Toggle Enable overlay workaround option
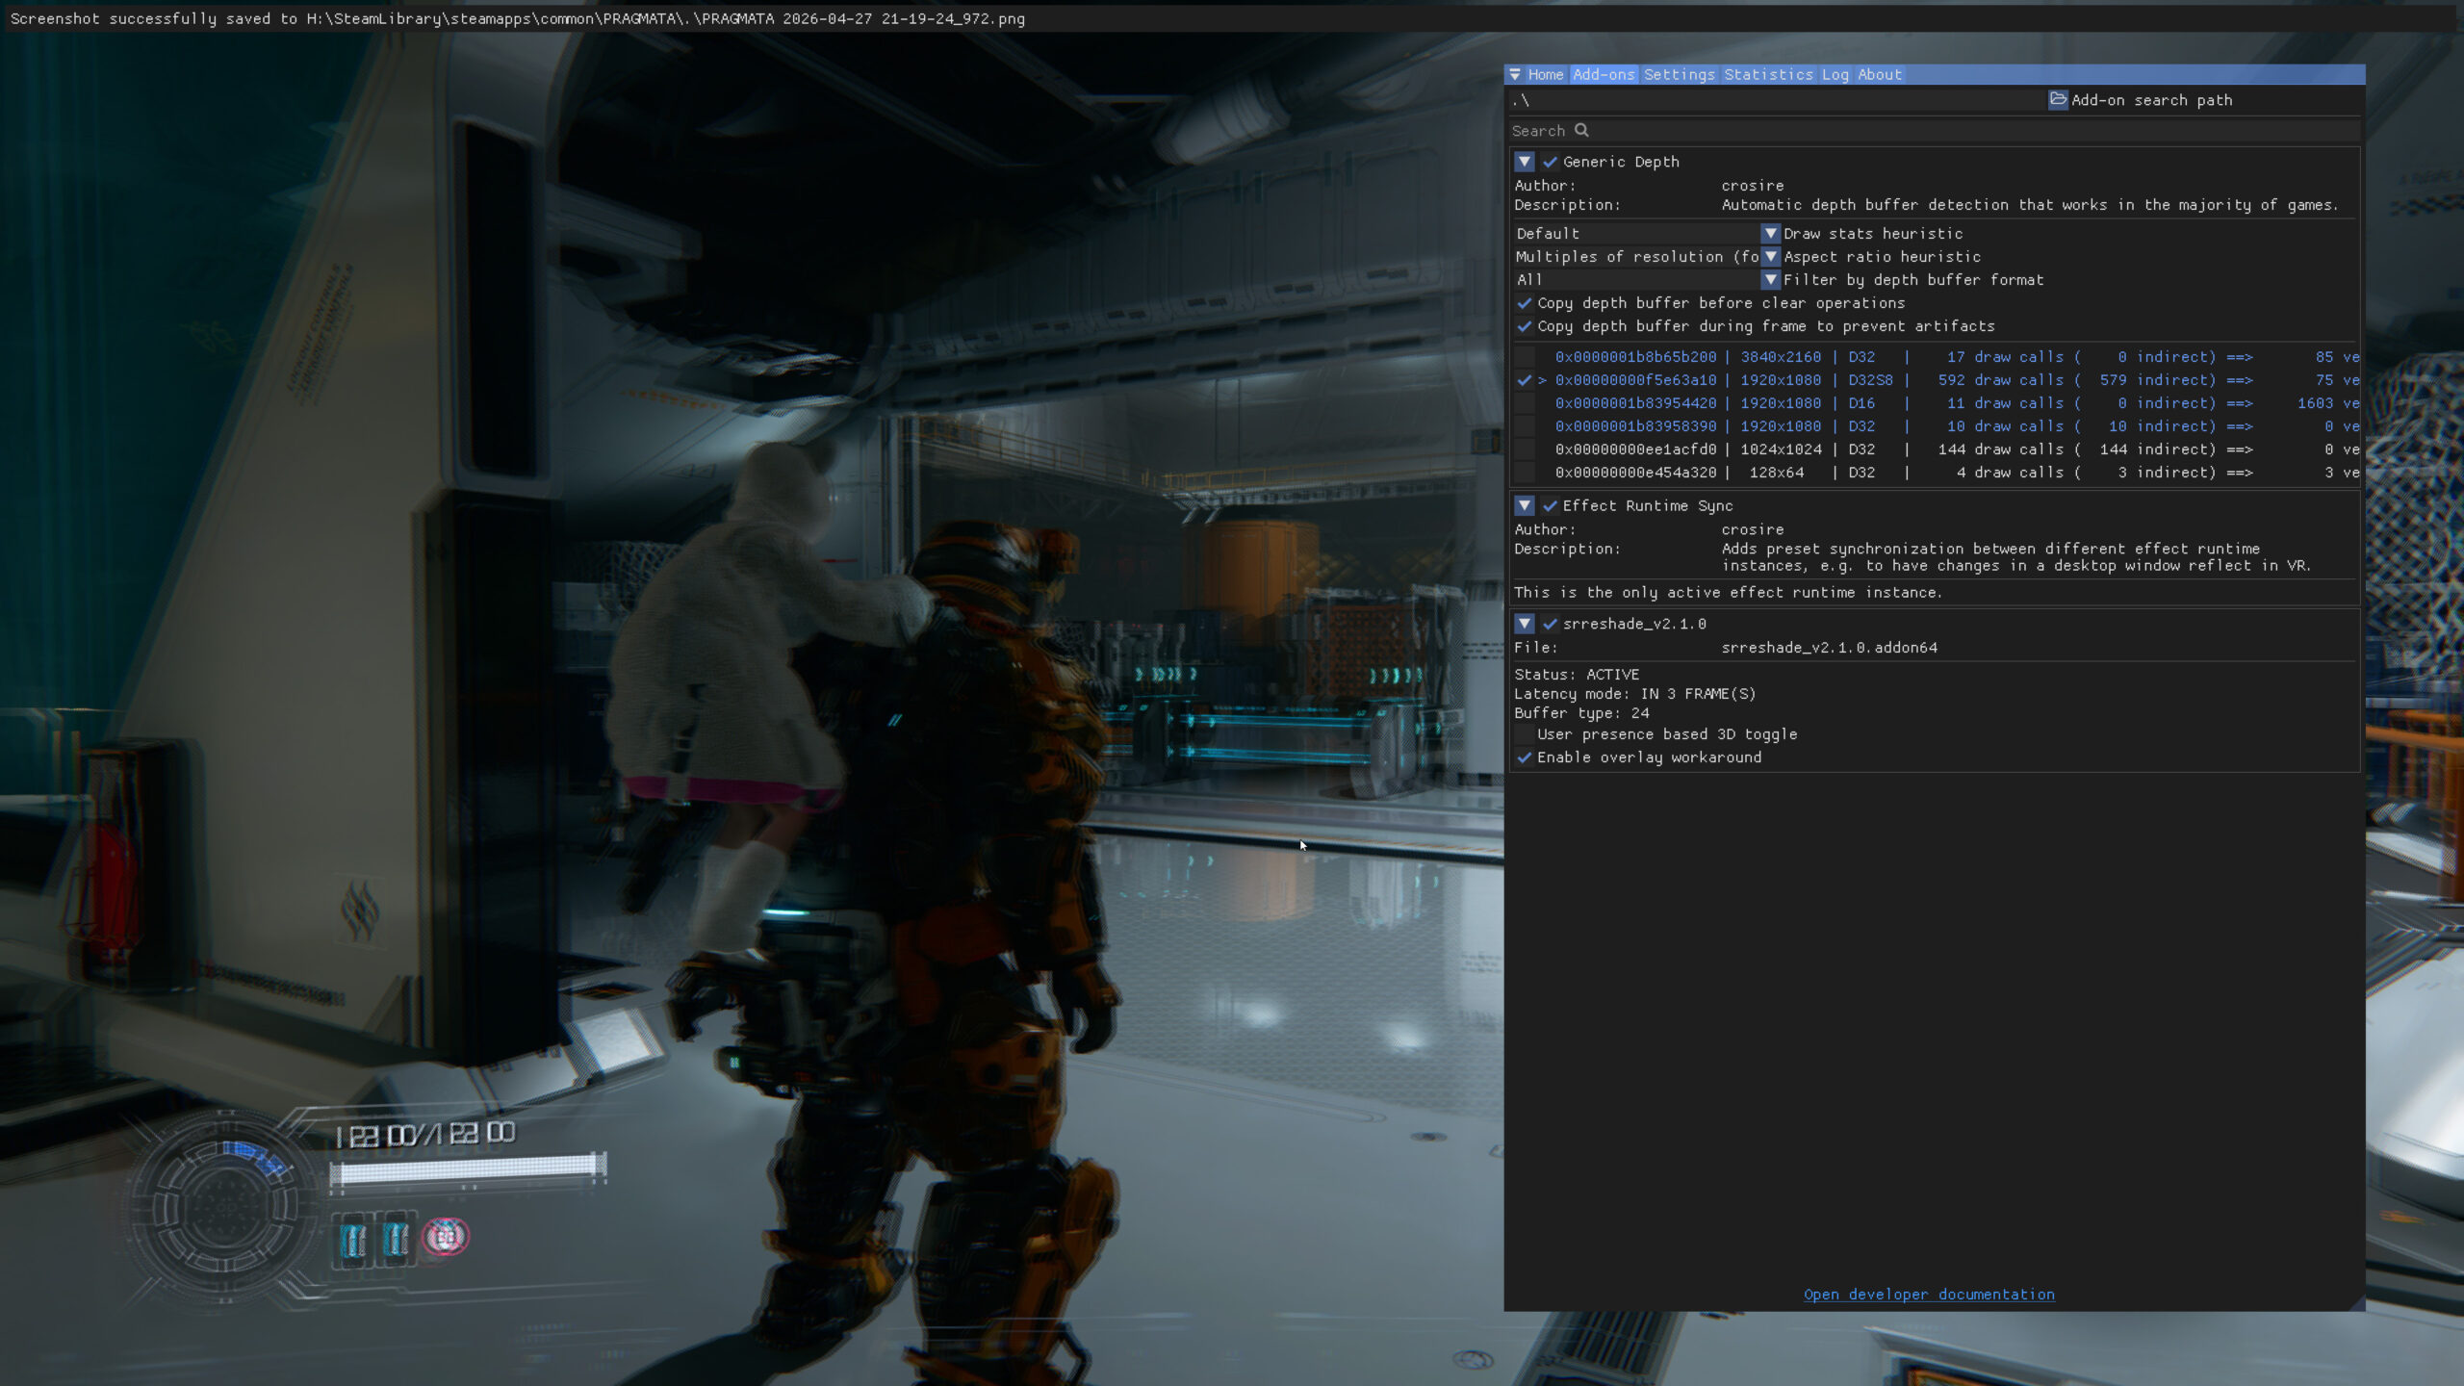This screenshot has width=2464, height=1386. 1525,757
